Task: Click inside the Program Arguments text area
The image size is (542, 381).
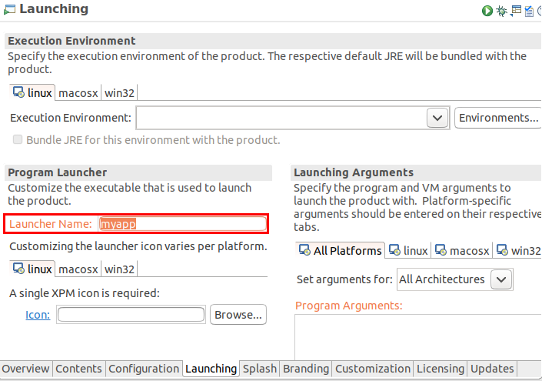Action: [x=418, y=337]
